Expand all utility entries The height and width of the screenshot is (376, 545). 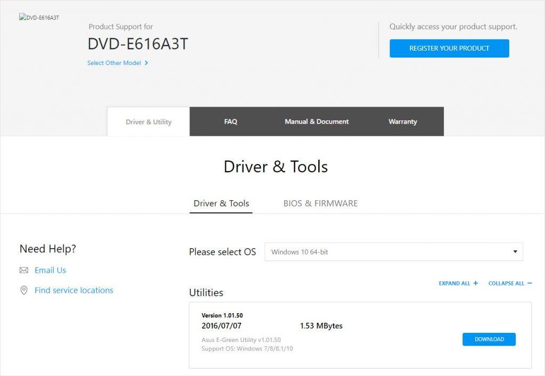(x=455, y=283)
